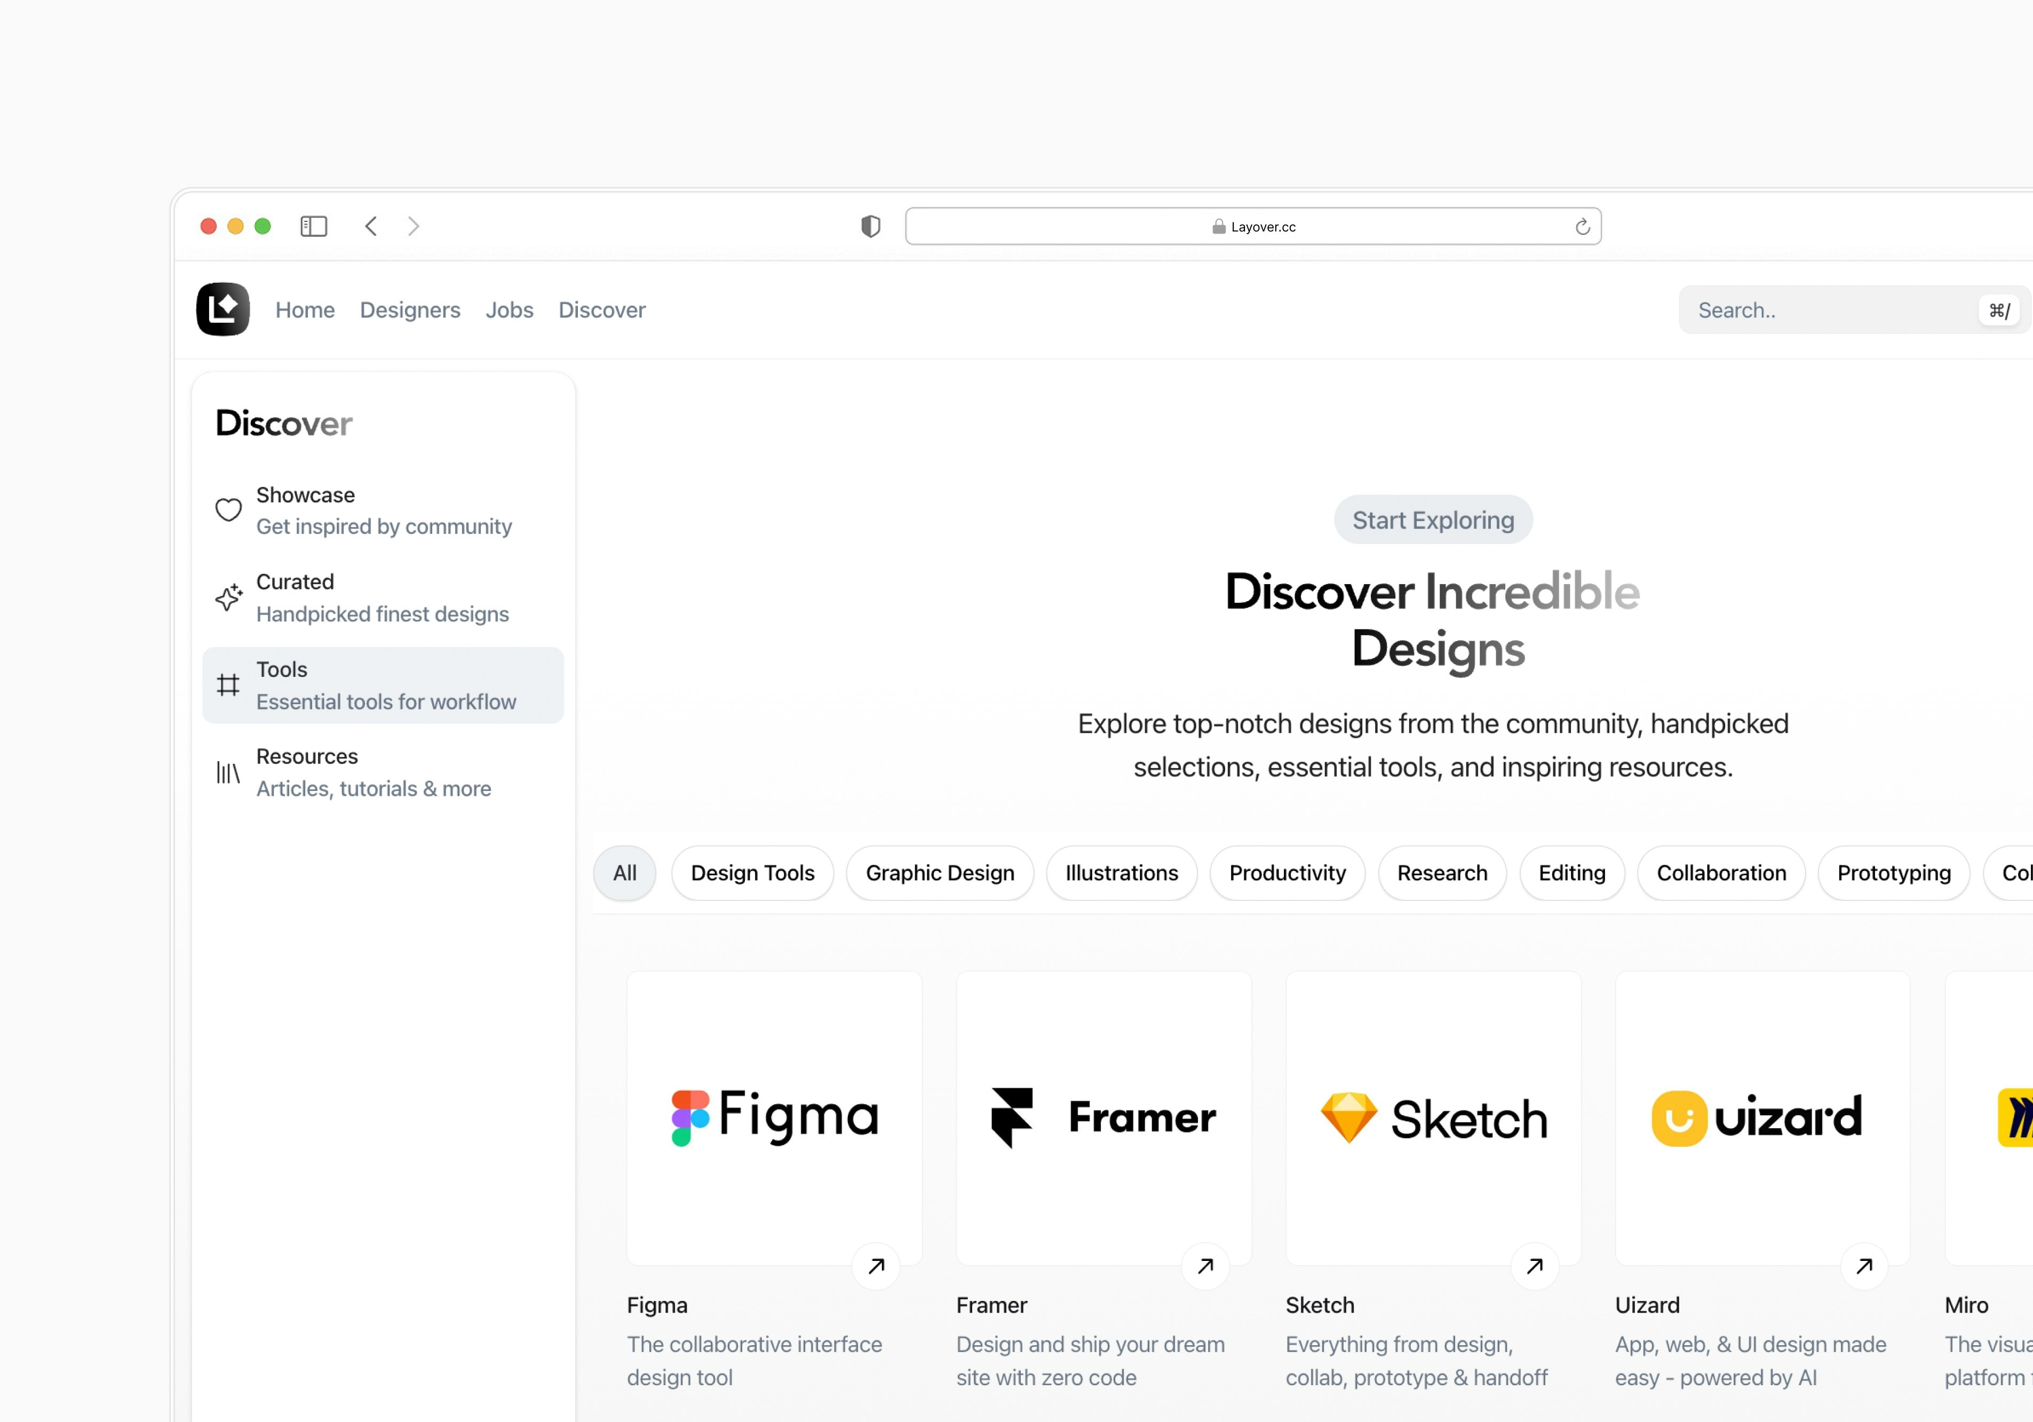The image size is (2033, 1422).
Task: Open the Discover nav link
Action: [602, 310]
